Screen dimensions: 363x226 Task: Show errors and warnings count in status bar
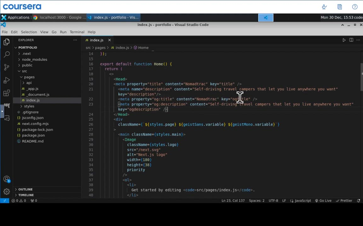(19, 201)
